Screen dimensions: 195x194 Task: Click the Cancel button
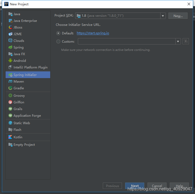(157, 186)
